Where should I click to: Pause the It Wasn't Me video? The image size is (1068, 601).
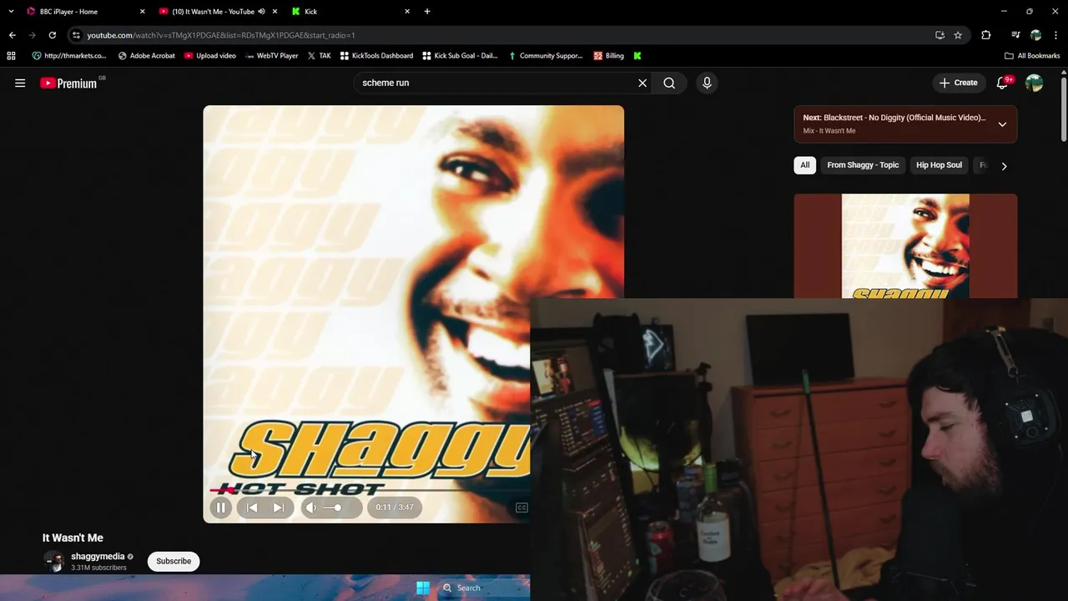(x=221, y=508)
